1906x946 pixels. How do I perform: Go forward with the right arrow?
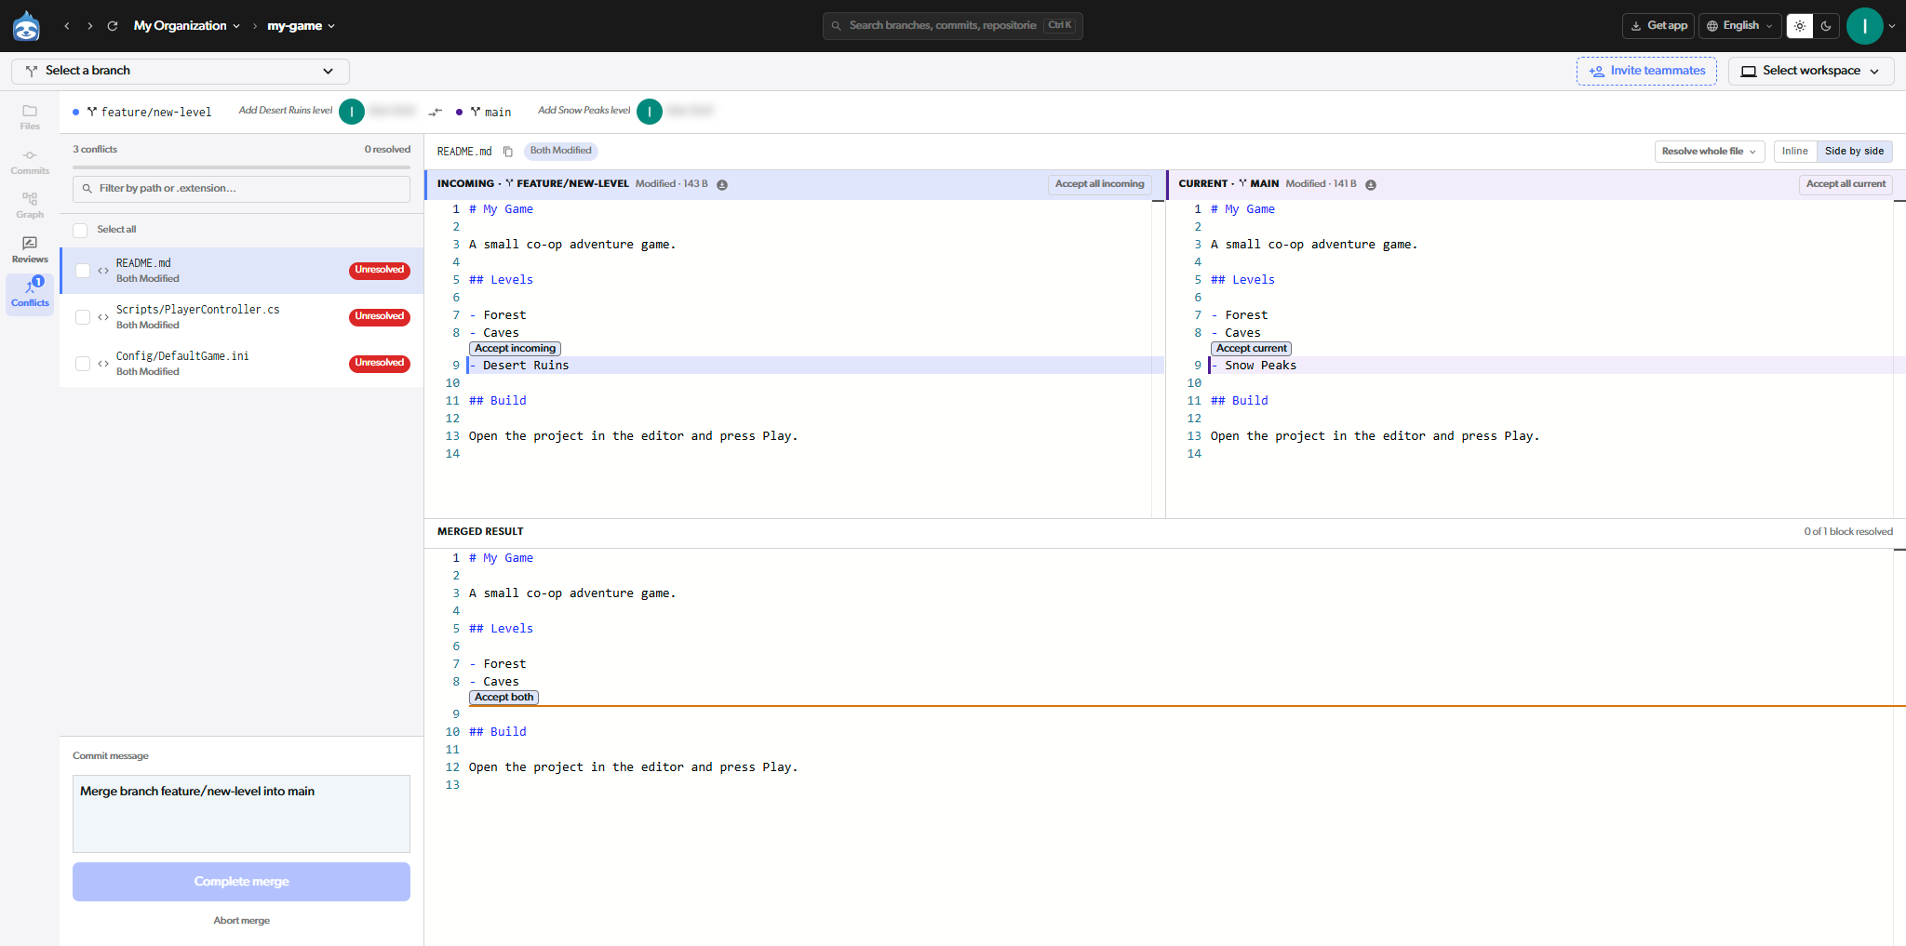pos(89,26)
